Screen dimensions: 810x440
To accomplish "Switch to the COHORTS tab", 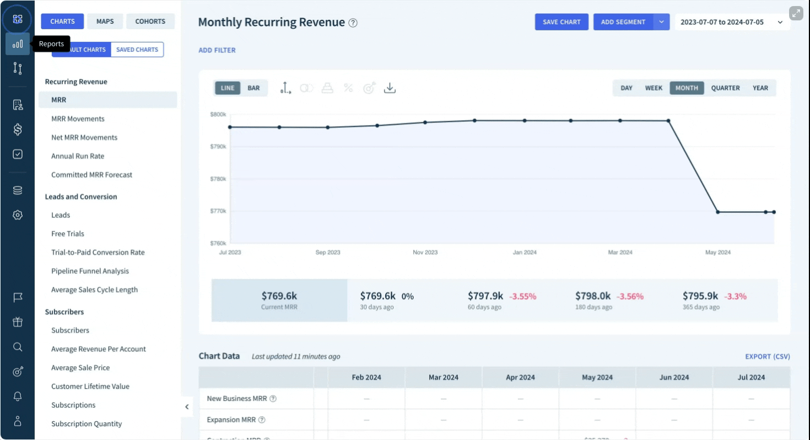I will pyautogui.click(x=150, y=22).
